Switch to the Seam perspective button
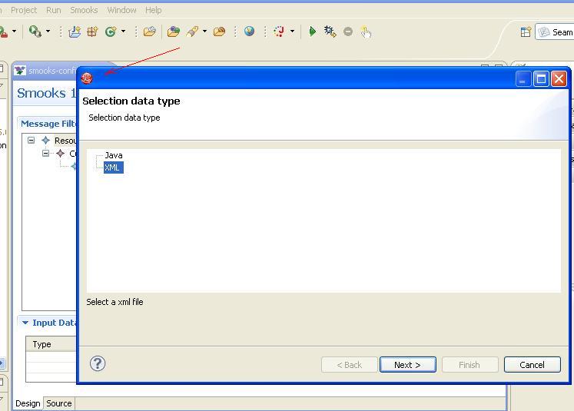The image size is (574, 411). click(555, 32)
